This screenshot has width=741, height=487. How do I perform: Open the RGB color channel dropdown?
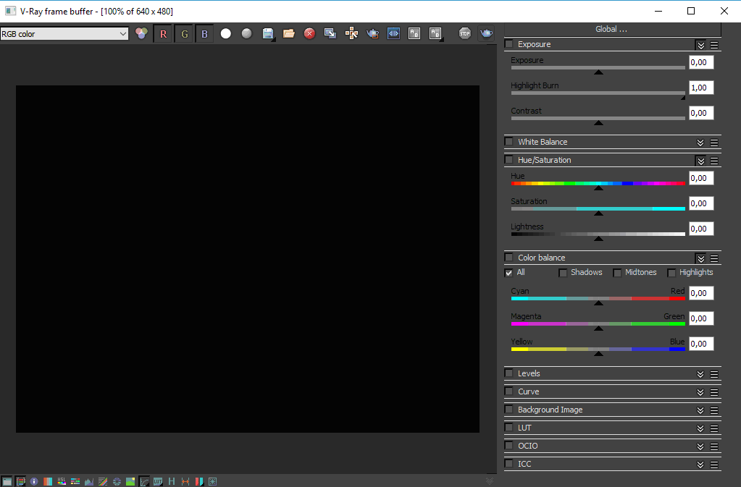(x=64, y=34)
